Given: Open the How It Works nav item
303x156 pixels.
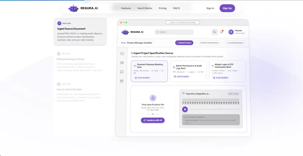Looking at the screenshot, I should [145, 8].
